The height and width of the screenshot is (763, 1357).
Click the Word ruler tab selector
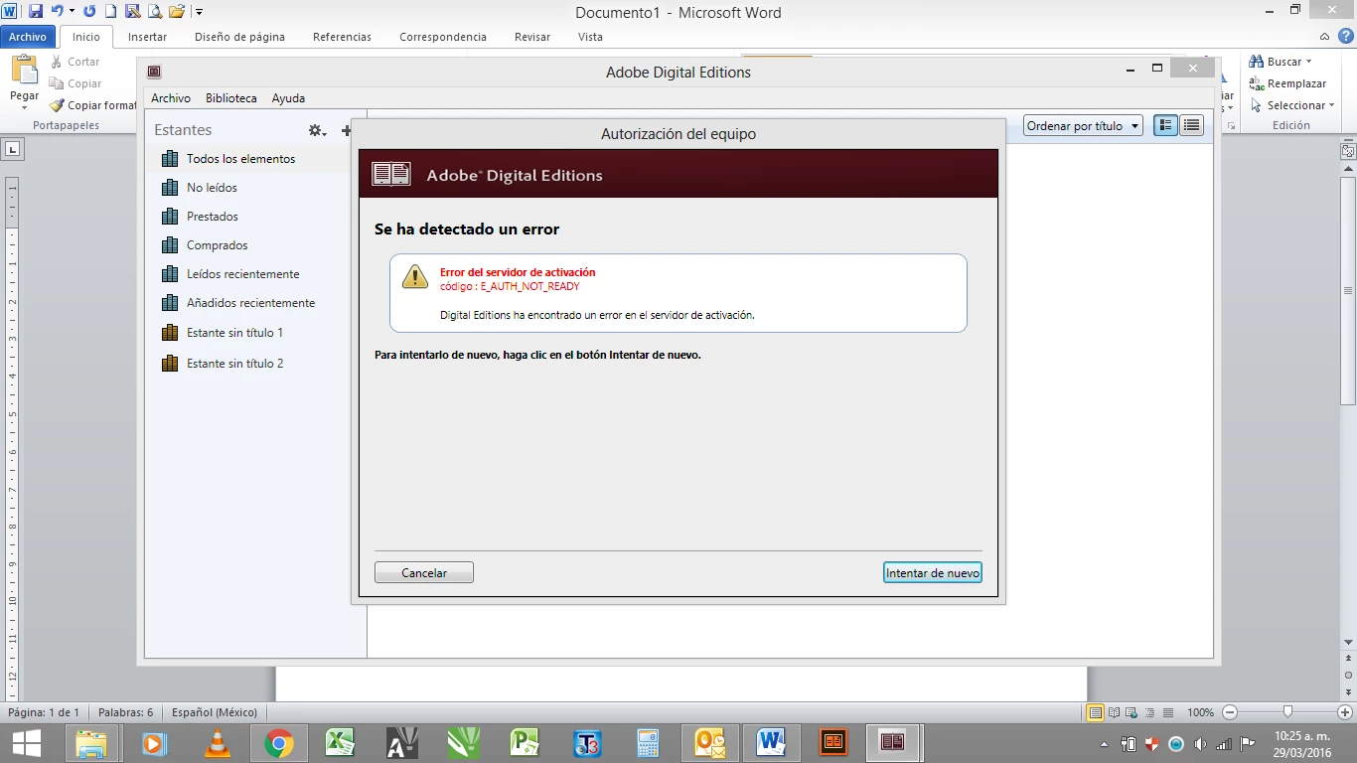(x=13, y=150)
